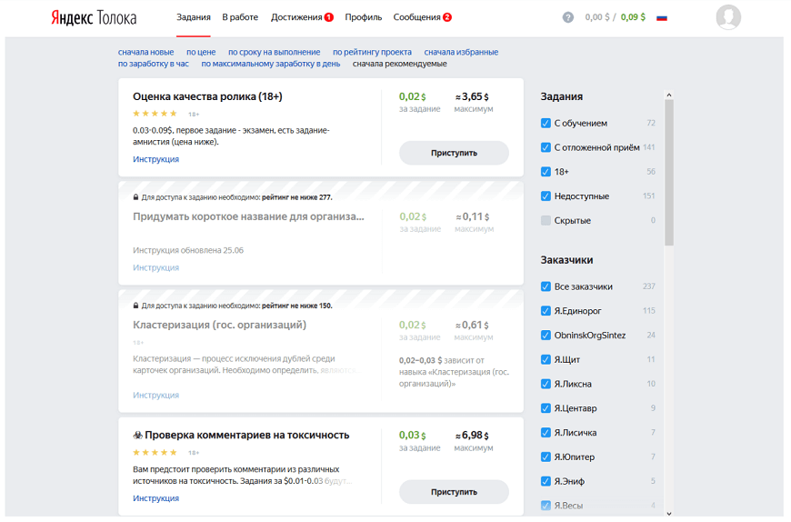Viewport: 791px width, 522px height.
Task: Uncheck the Я.Щит customer
Action: [x=546, y=359]
